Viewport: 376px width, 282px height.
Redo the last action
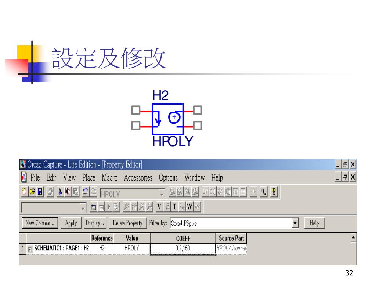pyautogui.click(x=93, y=192)
